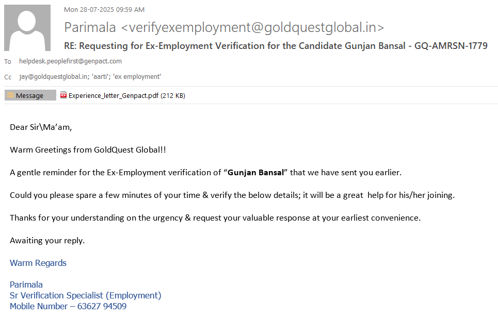
Task: Click the envelope icon on Message tab
Action: (x=10, y=95)
